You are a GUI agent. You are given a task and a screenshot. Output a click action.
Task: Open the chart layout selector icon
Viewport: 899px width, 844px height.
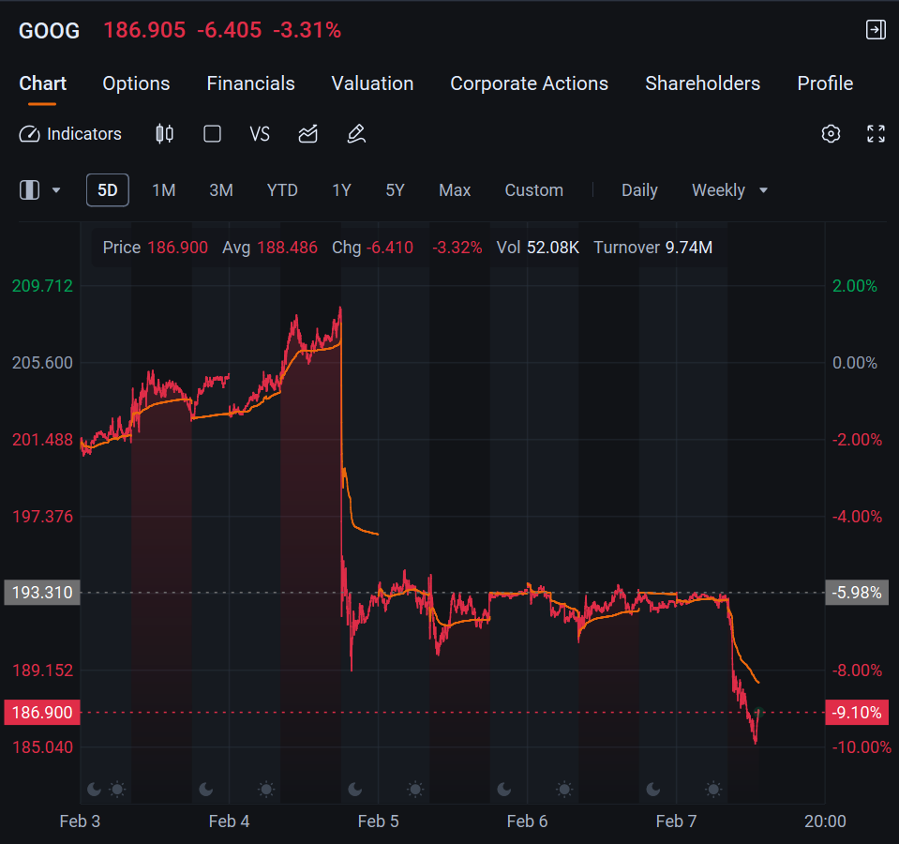pyautogui.click(x=30, y=189)
